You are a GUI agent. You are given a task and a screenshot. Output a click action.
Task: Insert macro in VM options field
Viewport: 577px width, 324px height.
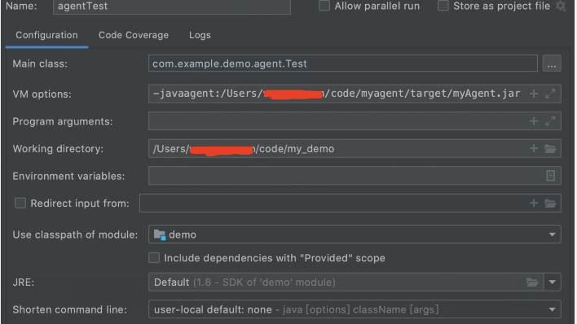534,94
